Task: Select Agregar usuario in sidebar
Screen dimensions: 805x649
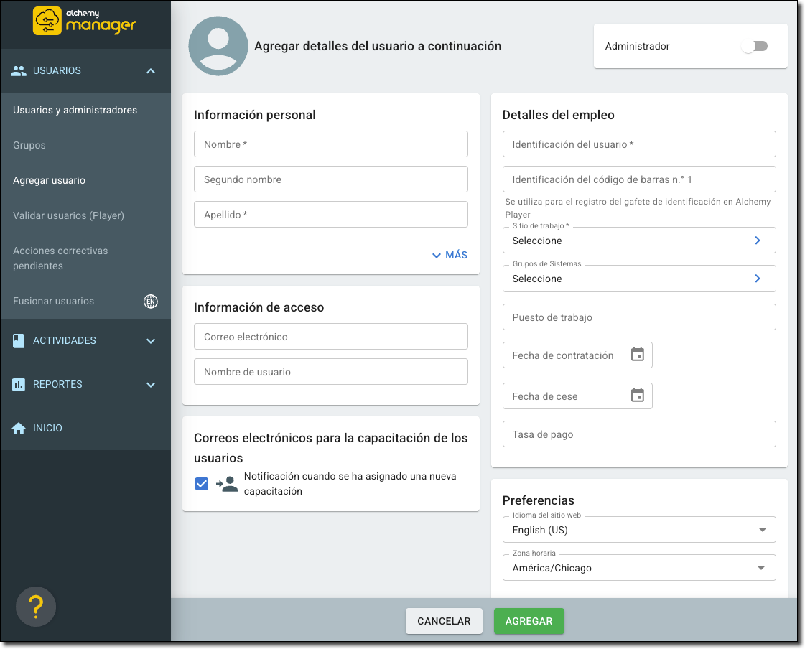Action: 85,180
